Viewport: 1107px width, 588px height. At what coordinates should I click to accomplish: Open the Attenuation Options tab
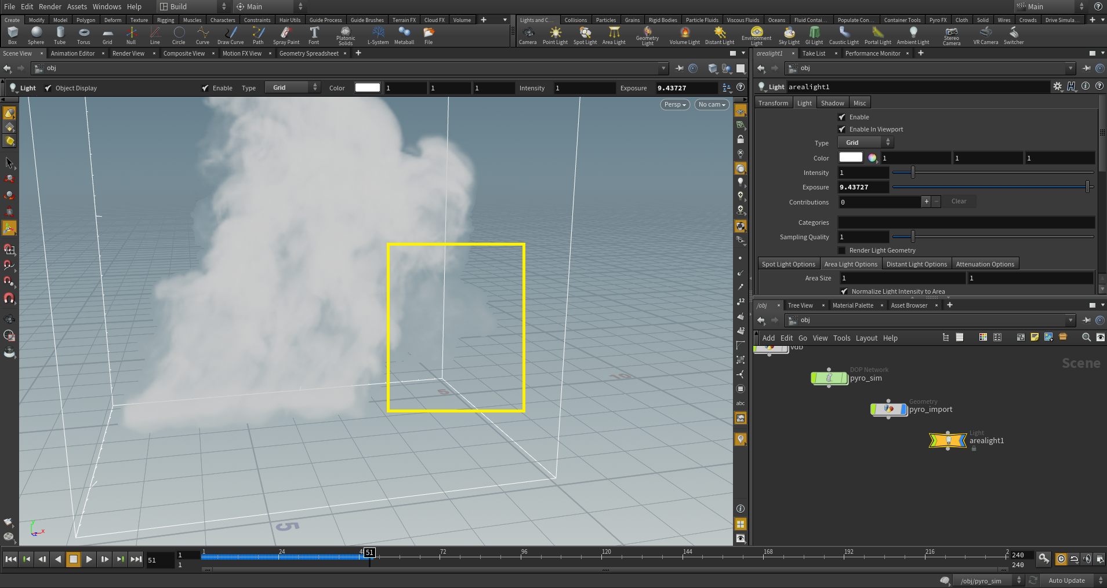(x=985, y=264)
